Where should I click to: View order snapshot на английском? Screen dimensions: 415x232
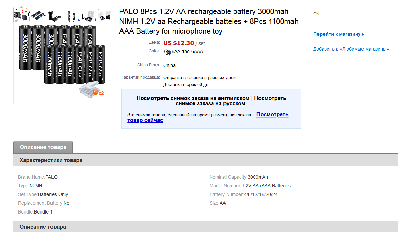tap(193, 98)
